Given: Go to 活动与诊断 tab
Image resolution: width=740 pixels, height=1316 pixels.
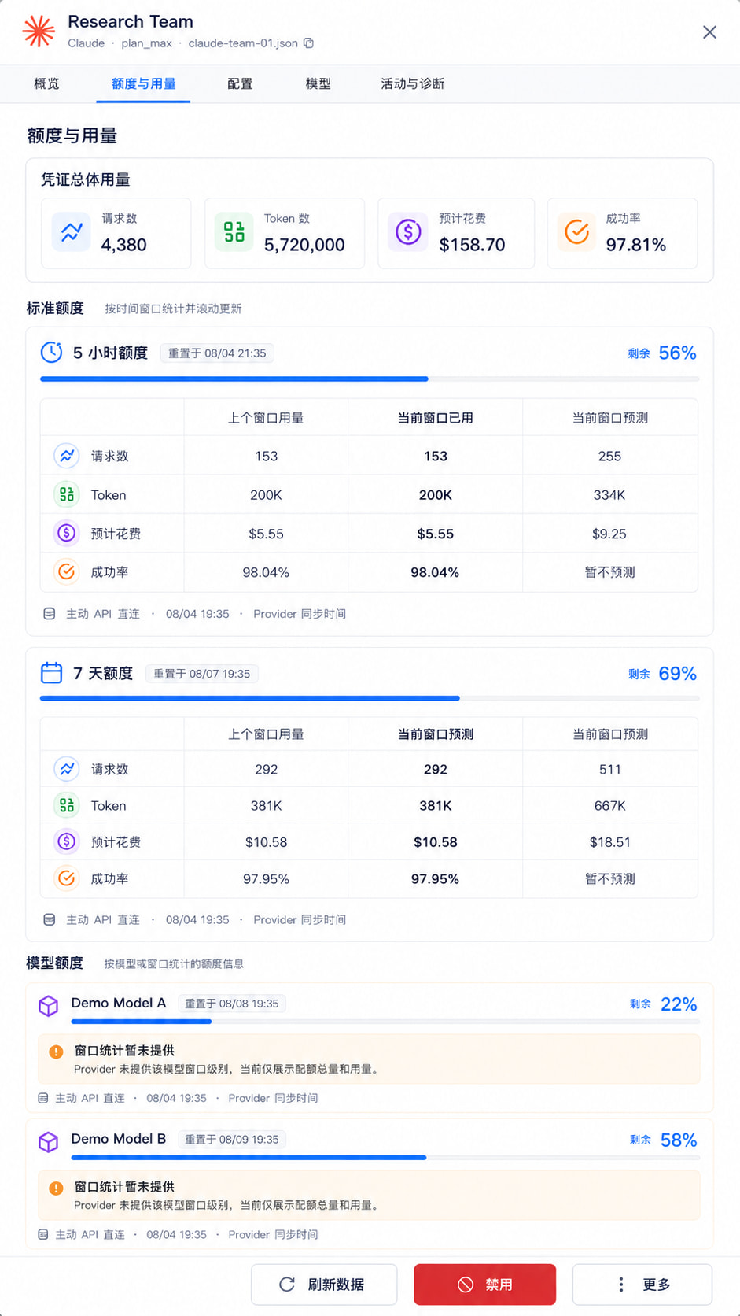Looking at the screenshot, I should (413, 83).
